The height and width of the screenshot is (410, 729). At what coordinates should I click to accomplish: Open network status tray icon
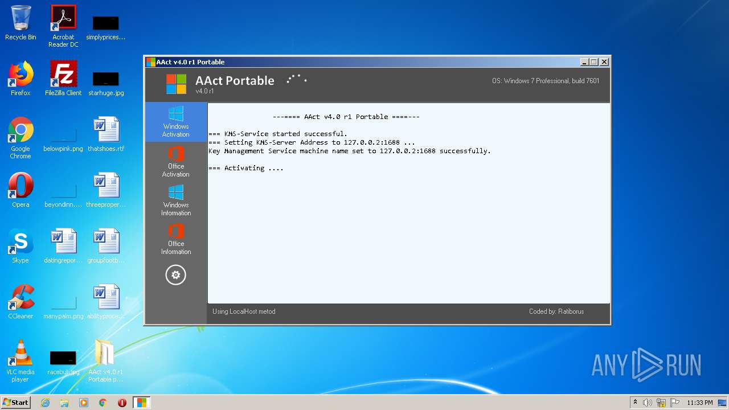tap(661, 403)
